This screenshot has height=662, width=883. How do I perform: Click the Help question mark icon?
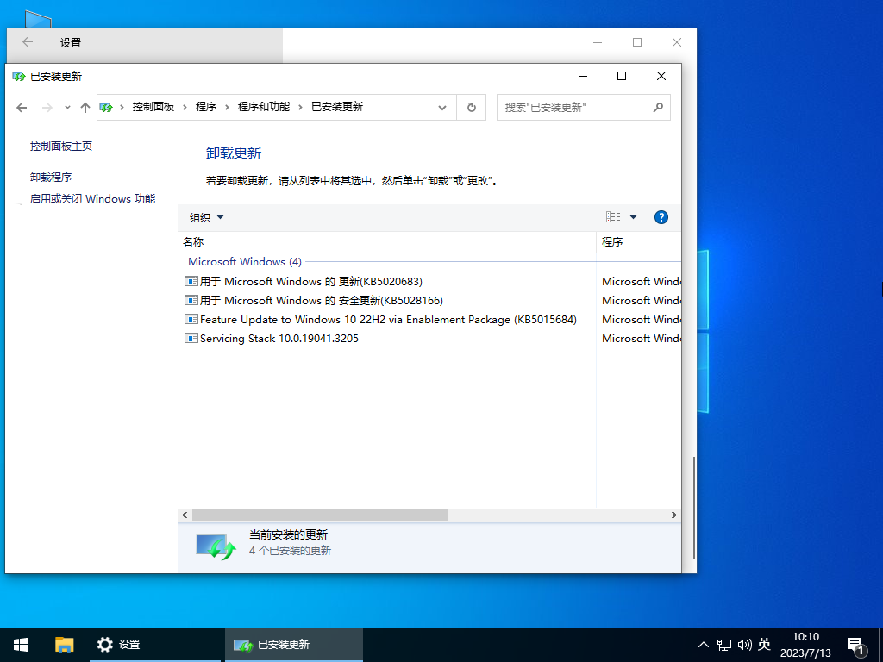pos(661,217)
